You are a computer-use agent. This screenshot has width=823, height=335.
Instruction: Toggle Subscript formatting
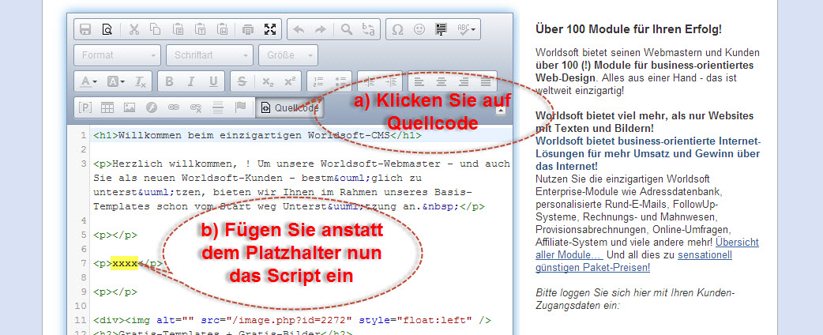coord(268,81)
